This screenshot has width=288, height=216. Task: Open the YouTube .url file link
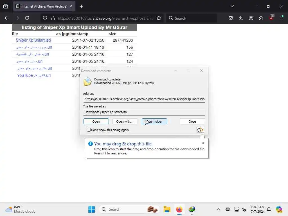34,75
